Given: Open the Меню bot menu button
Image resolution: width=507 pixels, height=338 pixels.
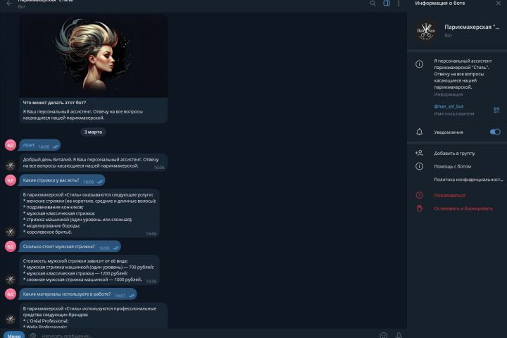Looking at the screenshot, I should click(x=14, y=335).
